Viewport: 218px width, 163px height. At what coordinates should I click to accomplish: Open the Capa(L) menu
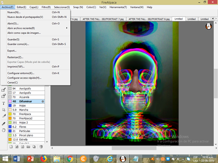click(x=34, y=7)
